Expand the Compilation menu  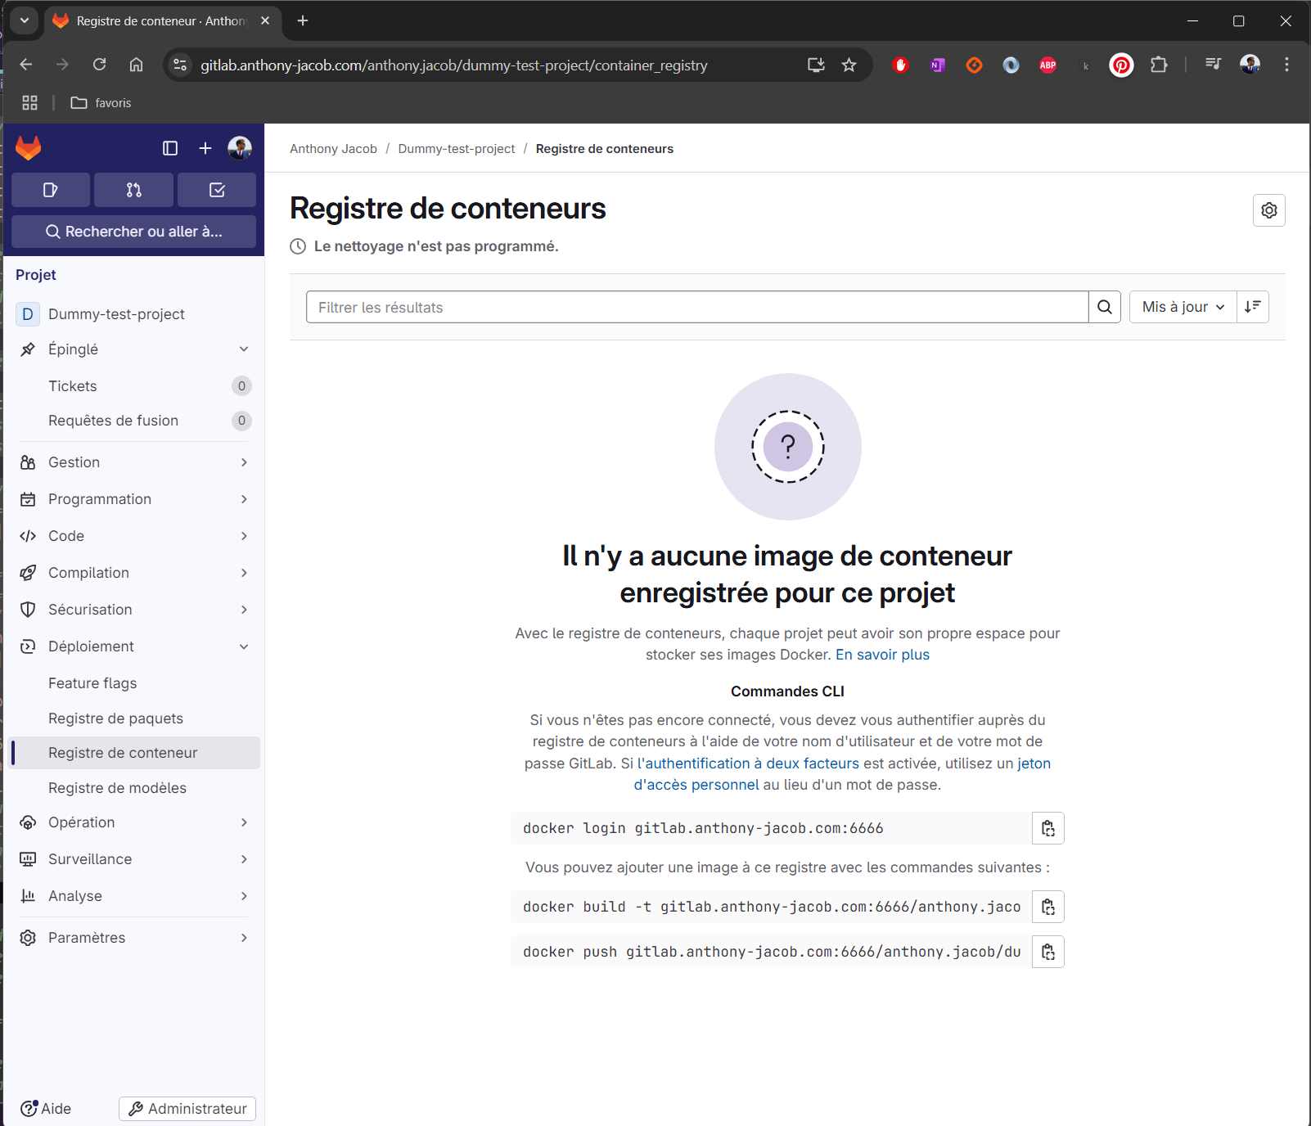coord(134,573)
